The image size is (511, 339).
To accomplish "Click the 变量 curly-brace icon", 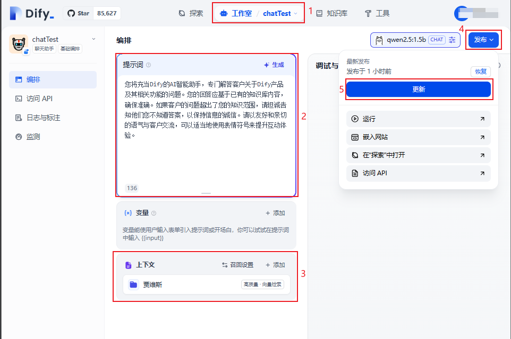I will point(128,213).
